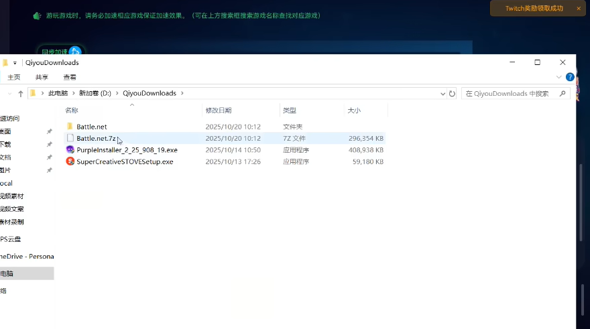
Task: Click the SuperCreativeSTOVESetup.exe icon
Action: (x=70, y=161)
